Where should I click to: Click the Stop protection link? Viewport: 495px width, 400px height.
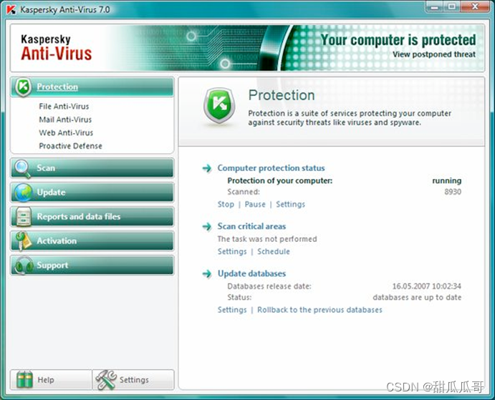226,205
